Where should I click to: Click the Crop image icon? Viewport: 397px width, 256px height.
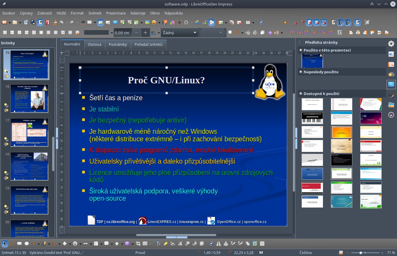138,244
